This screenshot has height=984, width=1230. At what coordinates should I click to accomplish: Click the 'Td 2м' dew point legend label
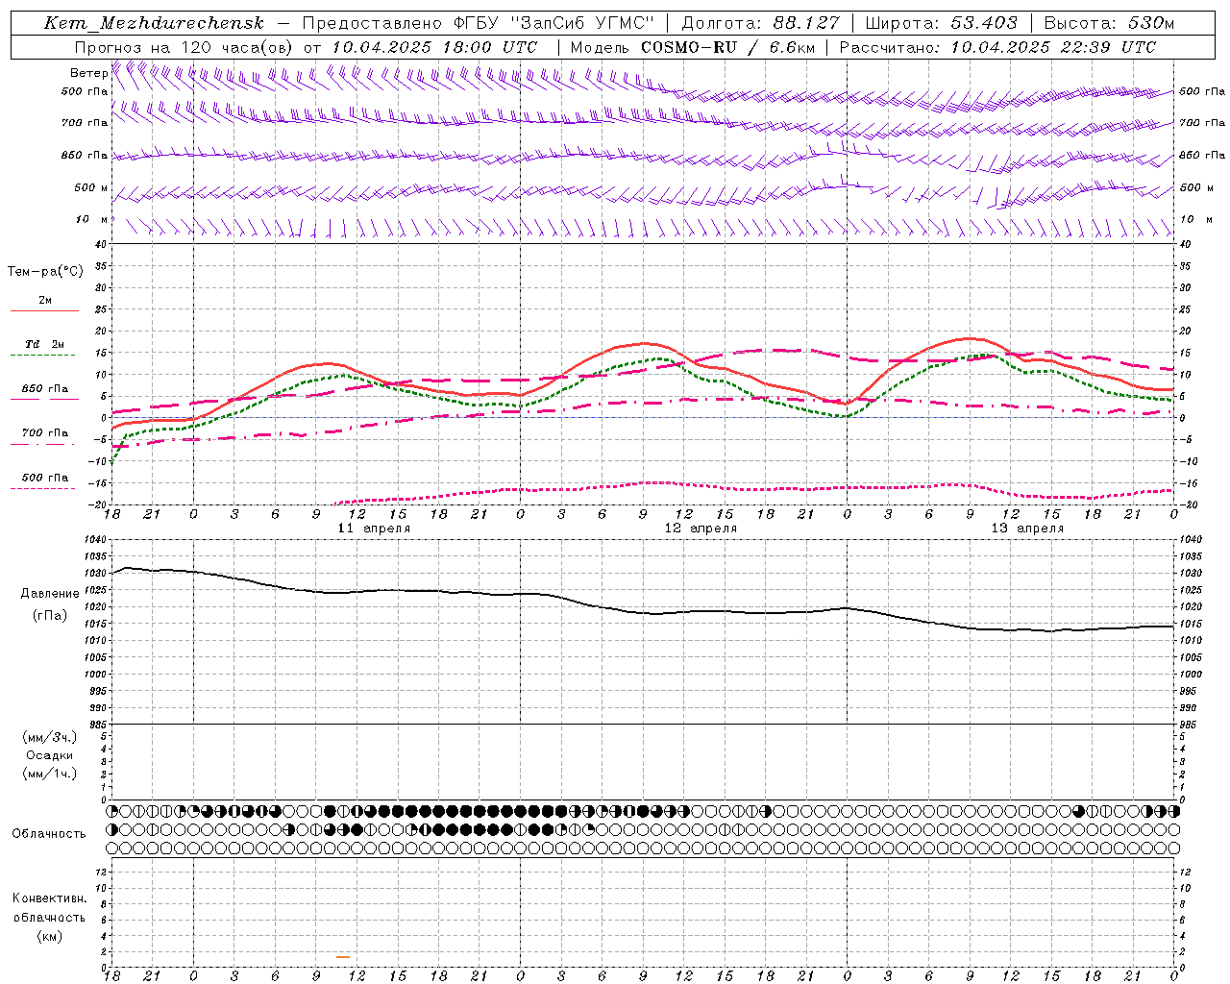click(44, 344)
